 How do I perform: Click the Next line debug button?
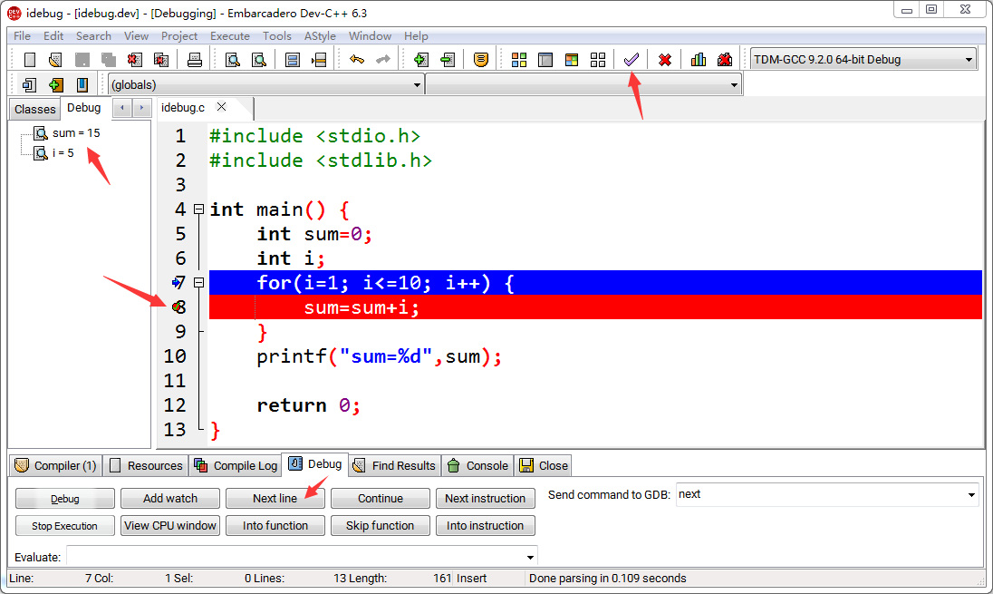(x=275, y=498)
